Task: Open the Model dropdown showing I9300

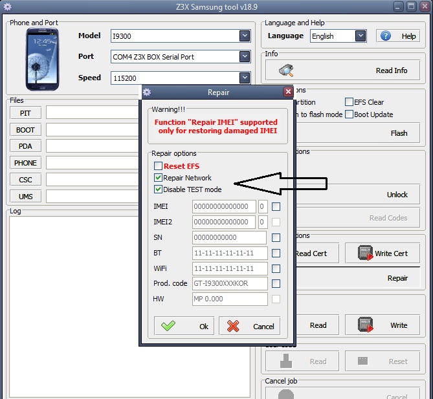Action: coord(245,36)
